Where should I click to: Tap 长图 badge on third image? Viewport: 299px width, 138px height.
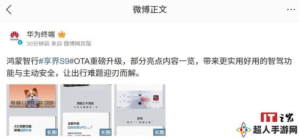[159, 132]
